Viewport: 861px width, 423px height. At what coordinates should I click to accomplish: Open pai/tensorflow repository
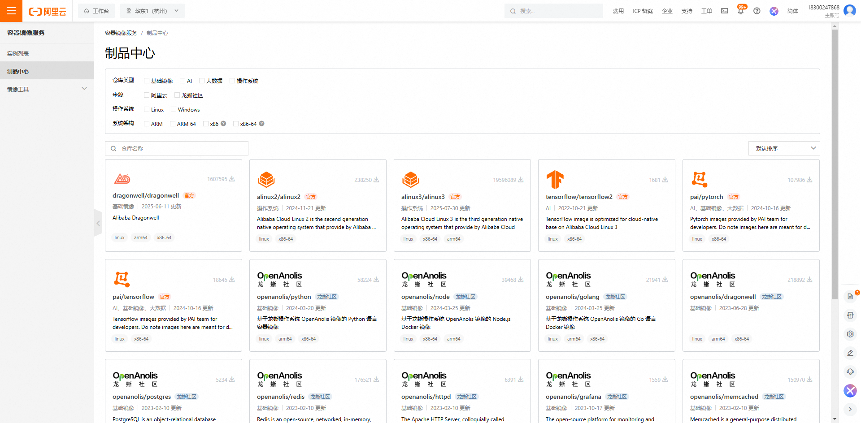(x=133, y=297)
